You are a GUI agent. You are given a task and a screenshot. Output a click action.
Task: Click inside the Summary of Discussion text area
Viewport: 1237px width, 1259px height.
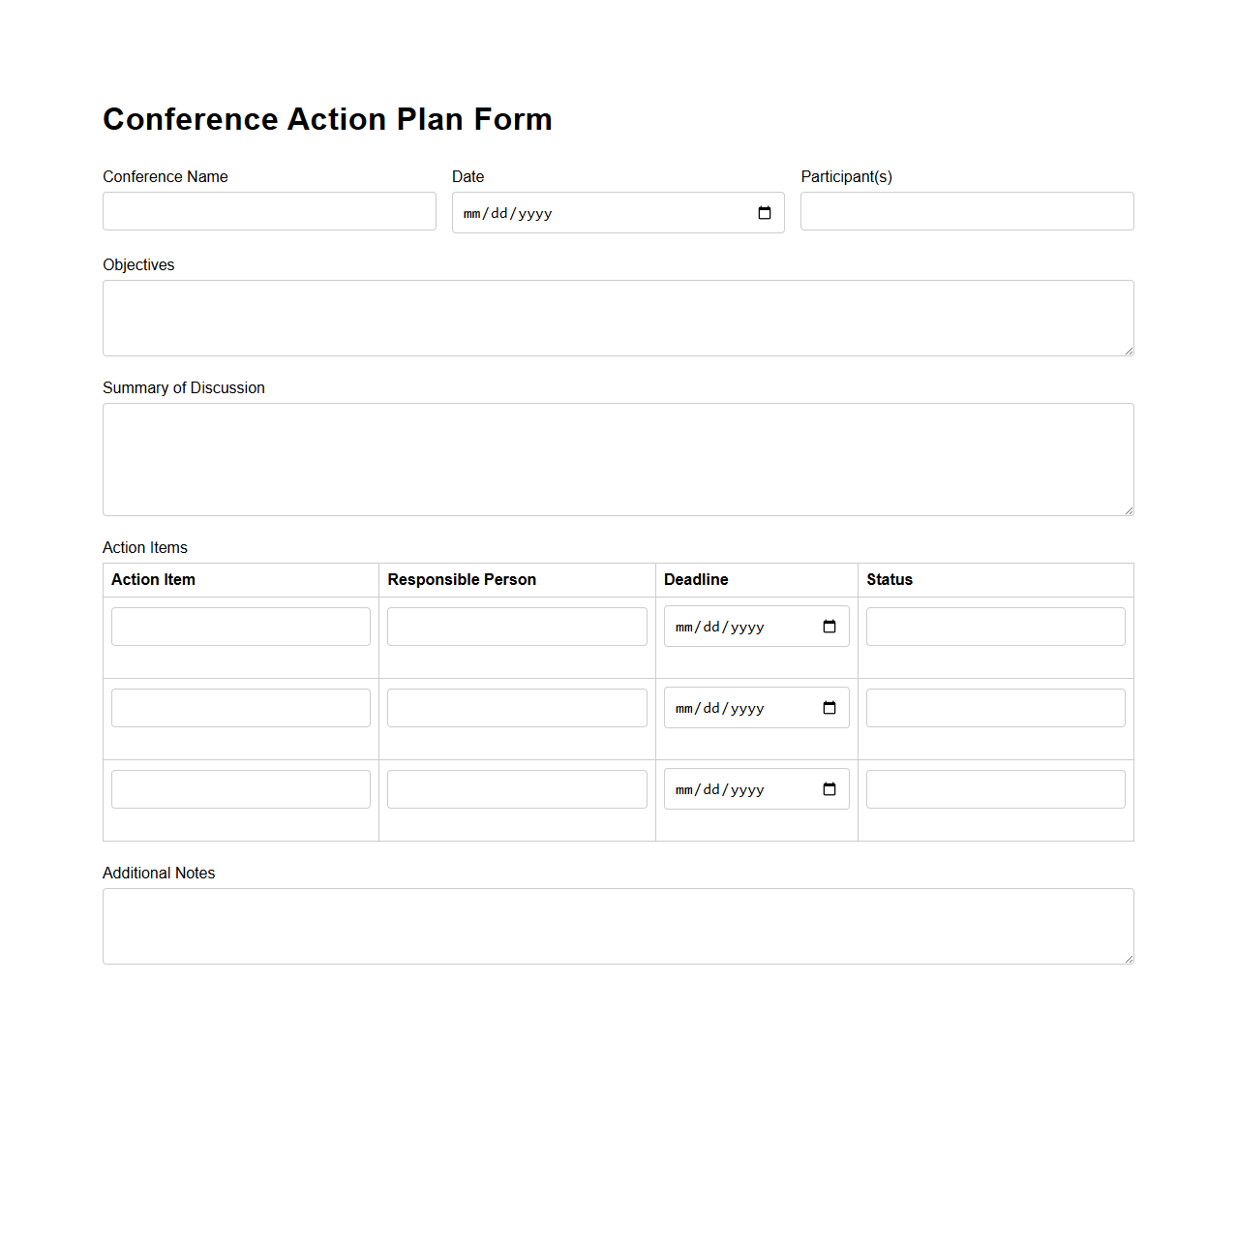tap(618, 459)
